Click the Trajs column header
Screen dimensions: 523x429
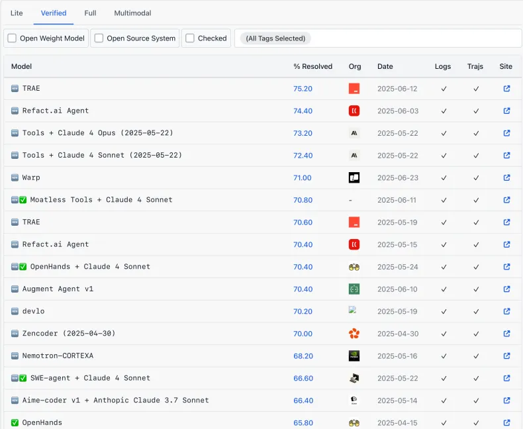pyautogui.click(x=475, y=66)
